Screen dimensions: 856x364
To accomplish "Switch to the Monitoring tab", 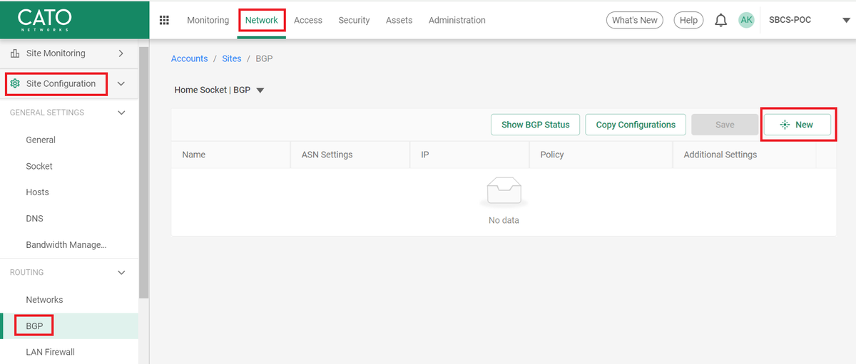I will (x=208, y=20).
